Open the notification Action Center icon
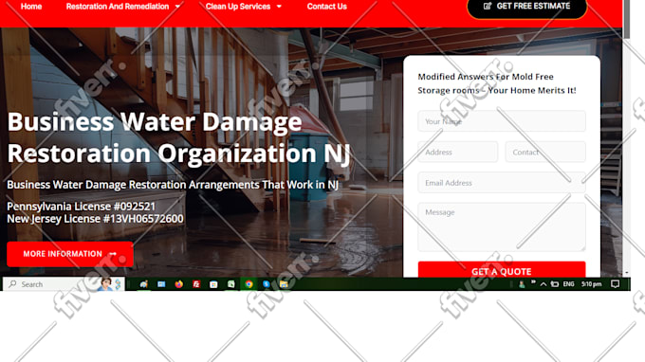Image resolution: width=645 pixels, height=362 pixels. point(615,284)
